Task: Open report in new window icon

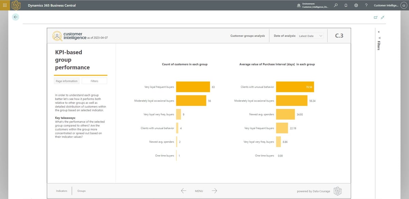Action: coord(376,17)
